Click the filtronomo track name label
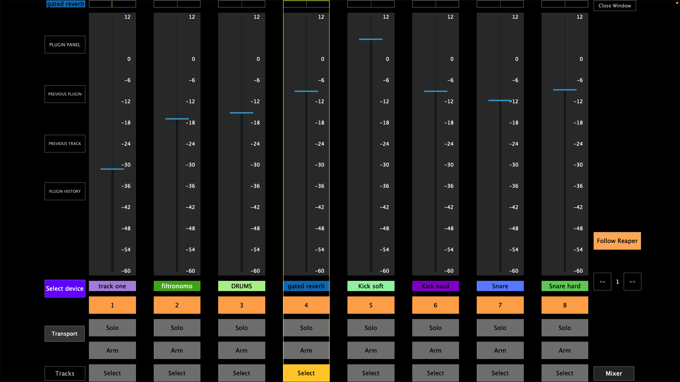 [x=177, y=286]
